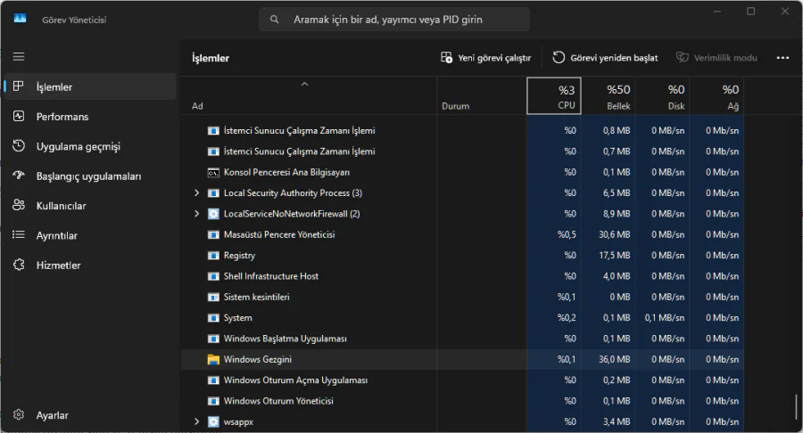This screenshot has width=803, height=433.
Task: Click the Görevi yeniden başlat circular arrow icon
Action: click(559, 57)
